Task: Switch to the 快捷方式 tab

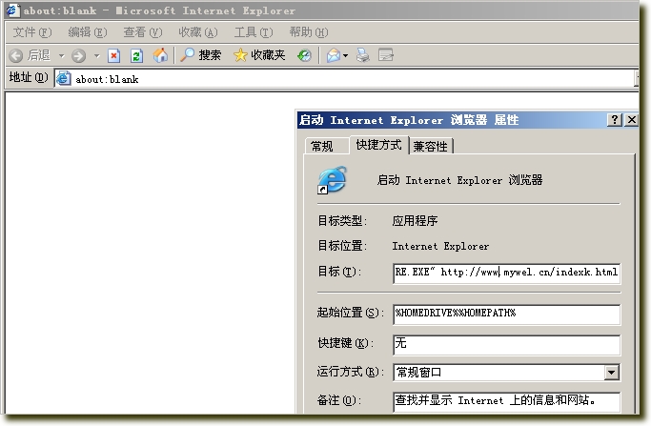Action: tap(378, 145)
